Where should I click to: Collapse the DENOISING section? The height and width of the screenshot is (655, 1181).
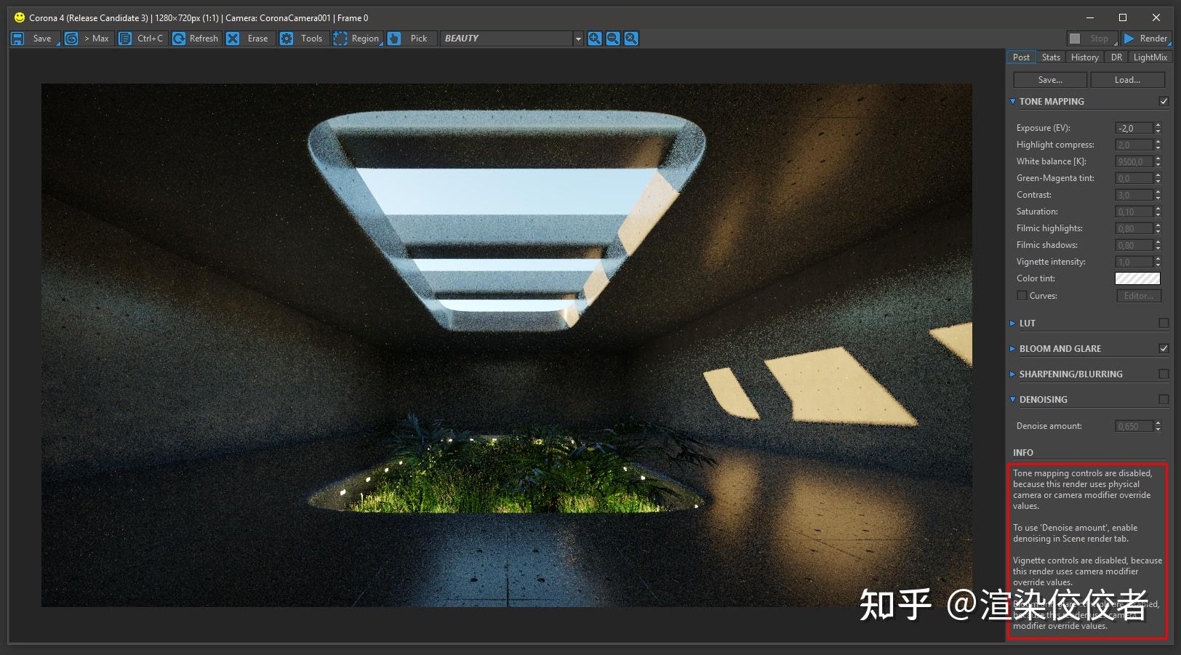1013,400
